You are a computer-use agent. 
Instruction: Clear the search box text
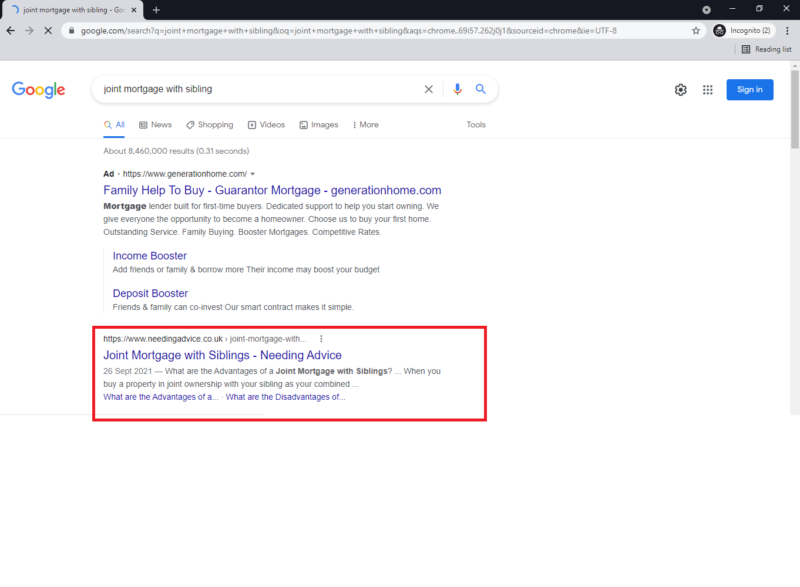pyautogui.click(x=429, y=89)
